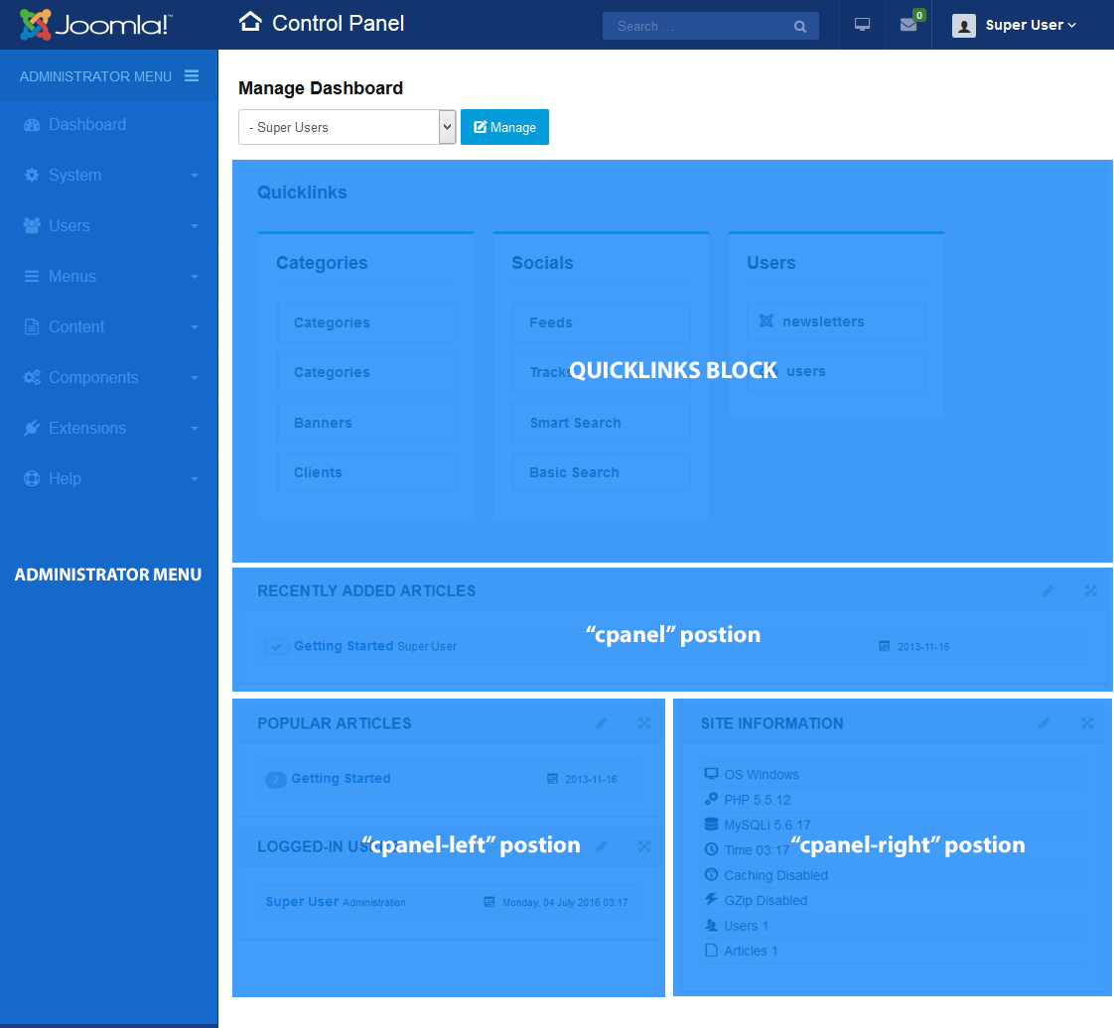Screen dimensions: 1114x1028
Task: Open the Banners quicklink
Action: [366, 423]
